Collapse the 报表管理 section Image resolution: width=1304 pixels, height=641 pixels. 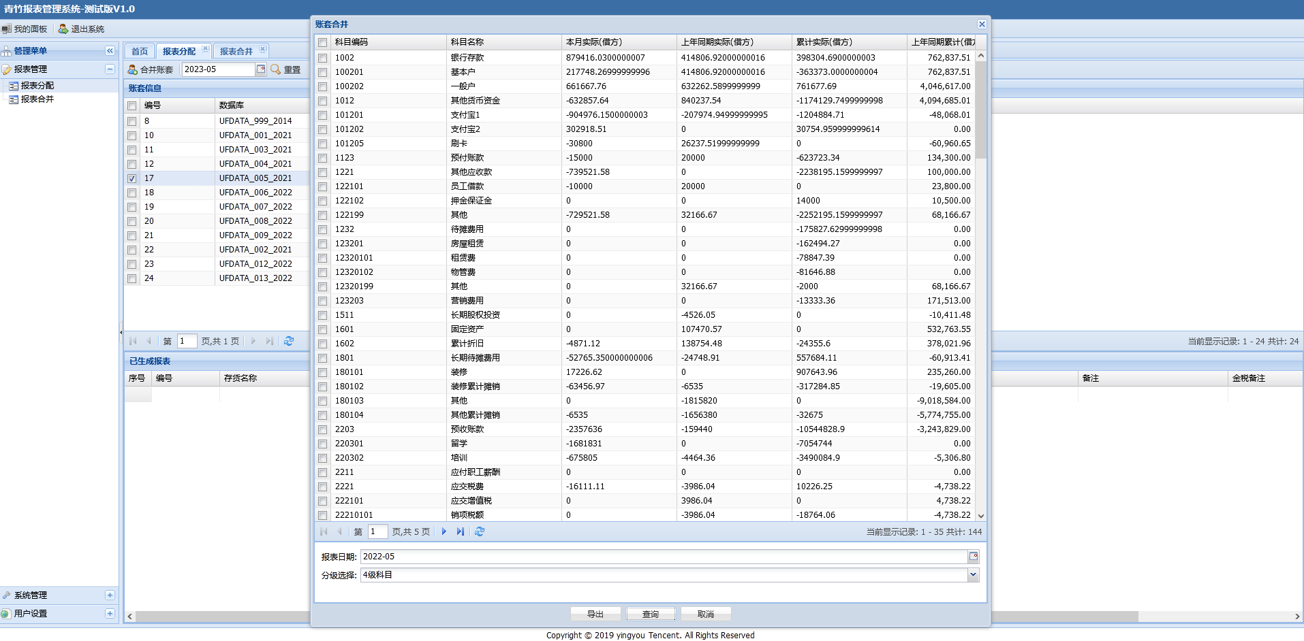[110, 69]
